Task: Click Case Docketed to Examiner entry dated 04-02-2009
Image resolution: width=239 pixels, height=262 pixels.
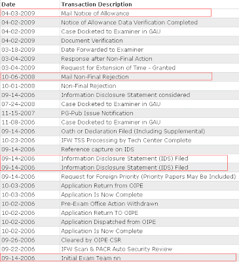Action: coord(111,31)
